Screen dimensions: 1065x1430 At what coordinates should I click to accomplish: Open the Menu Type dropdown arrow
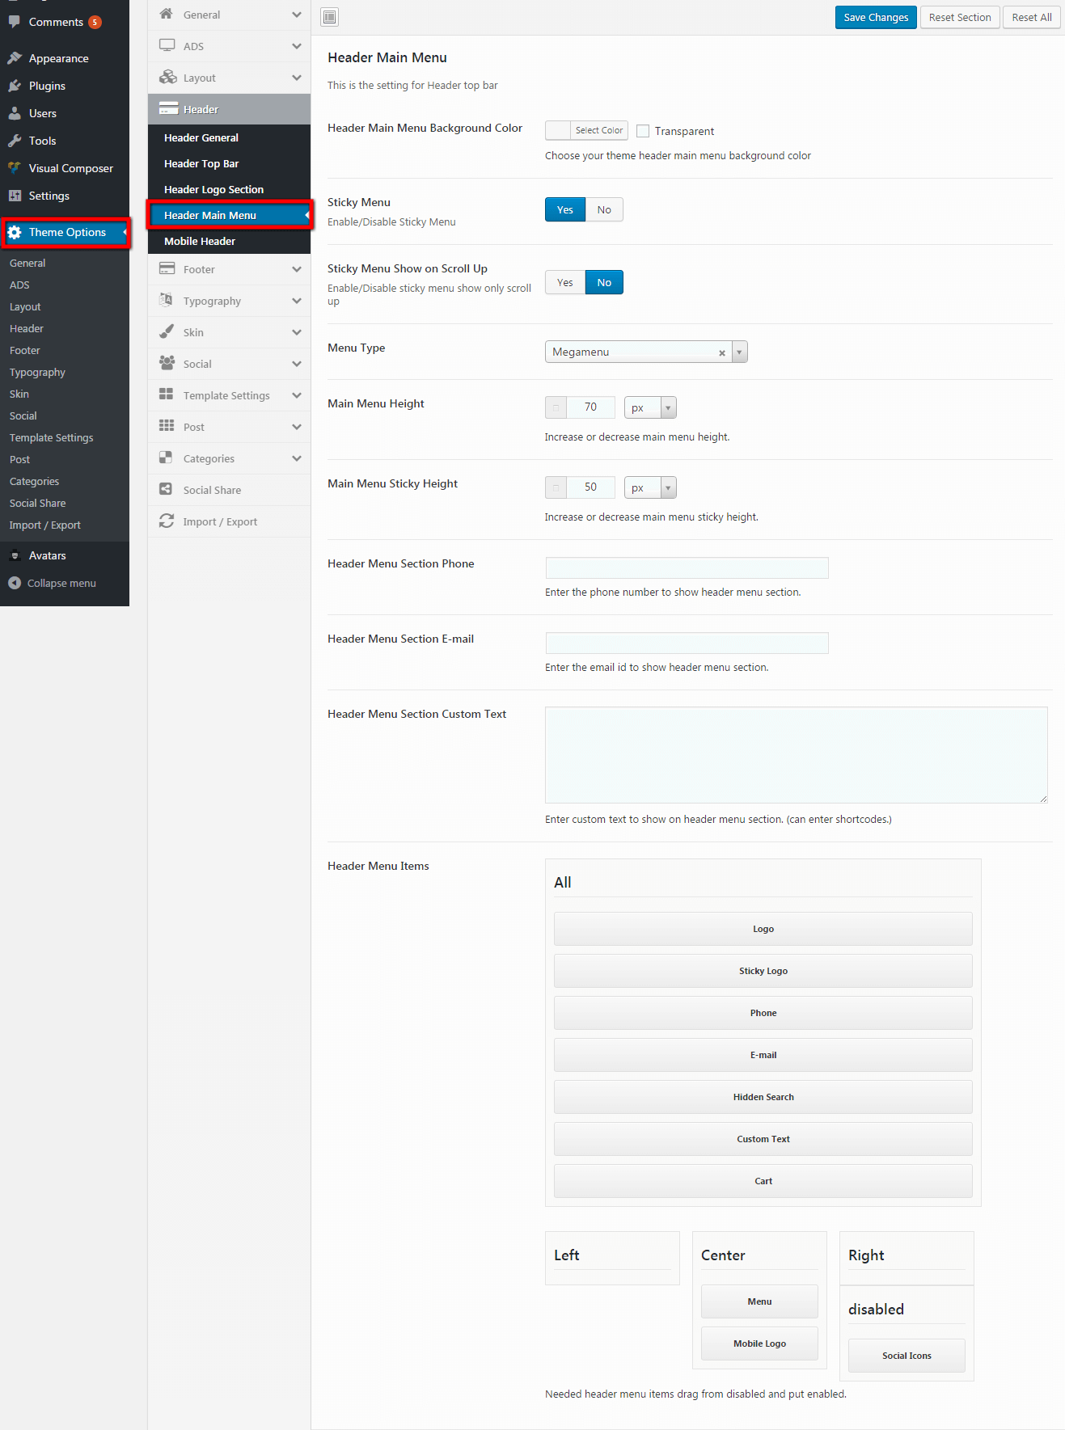(x=739, y=352)
